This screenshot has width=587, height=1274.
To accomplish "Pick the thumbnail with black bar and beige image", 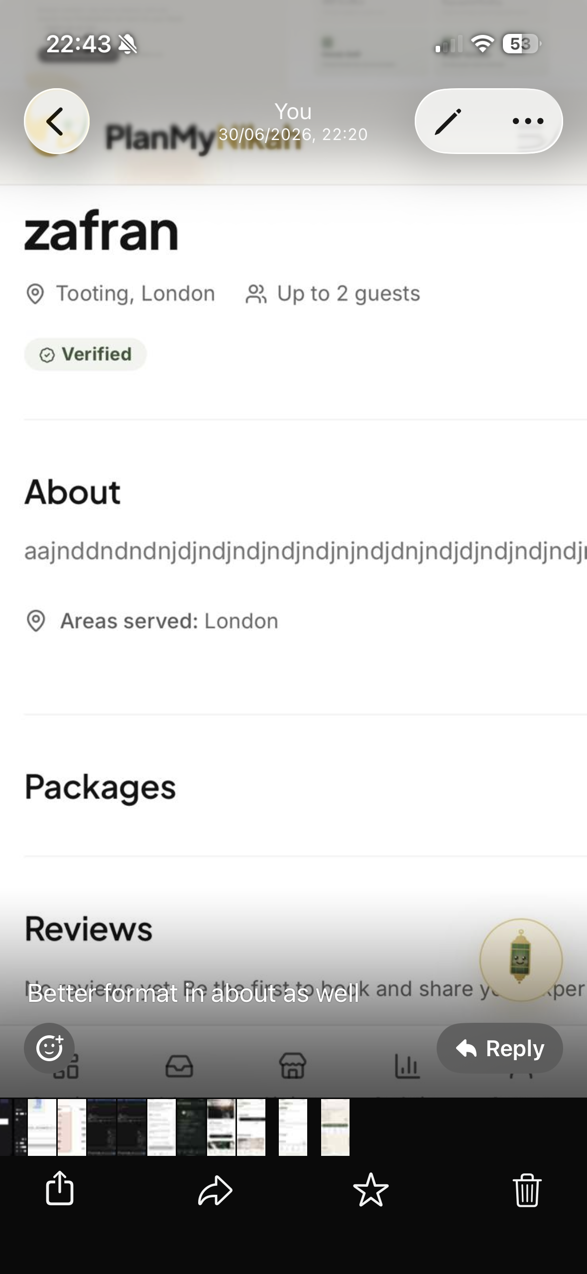I will (x=251, y=1127).
